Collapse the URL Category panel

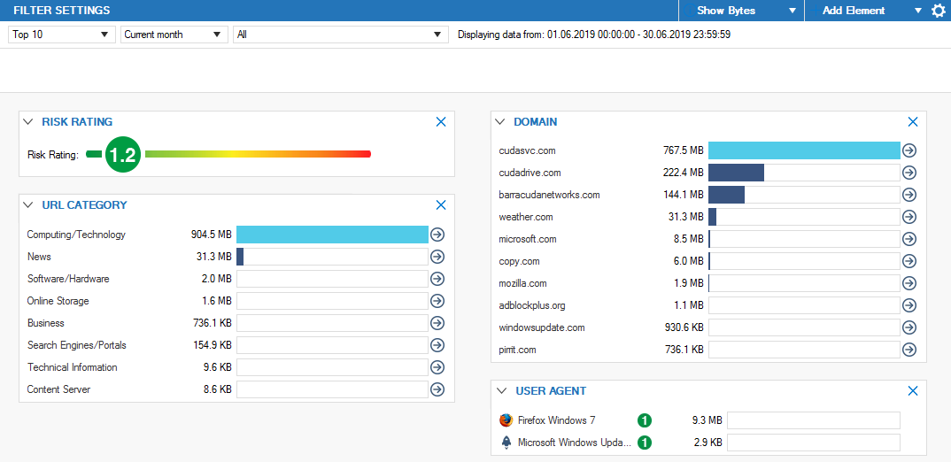coord(28,205)
